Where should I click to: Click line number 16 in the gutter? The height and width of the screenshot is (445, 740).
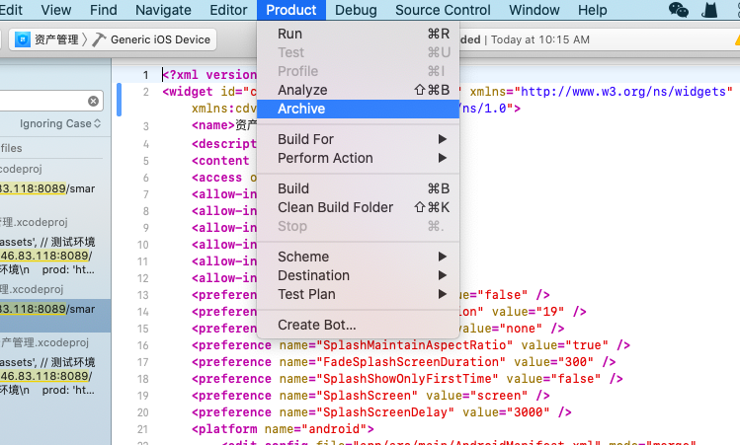[x=143, y=345]
